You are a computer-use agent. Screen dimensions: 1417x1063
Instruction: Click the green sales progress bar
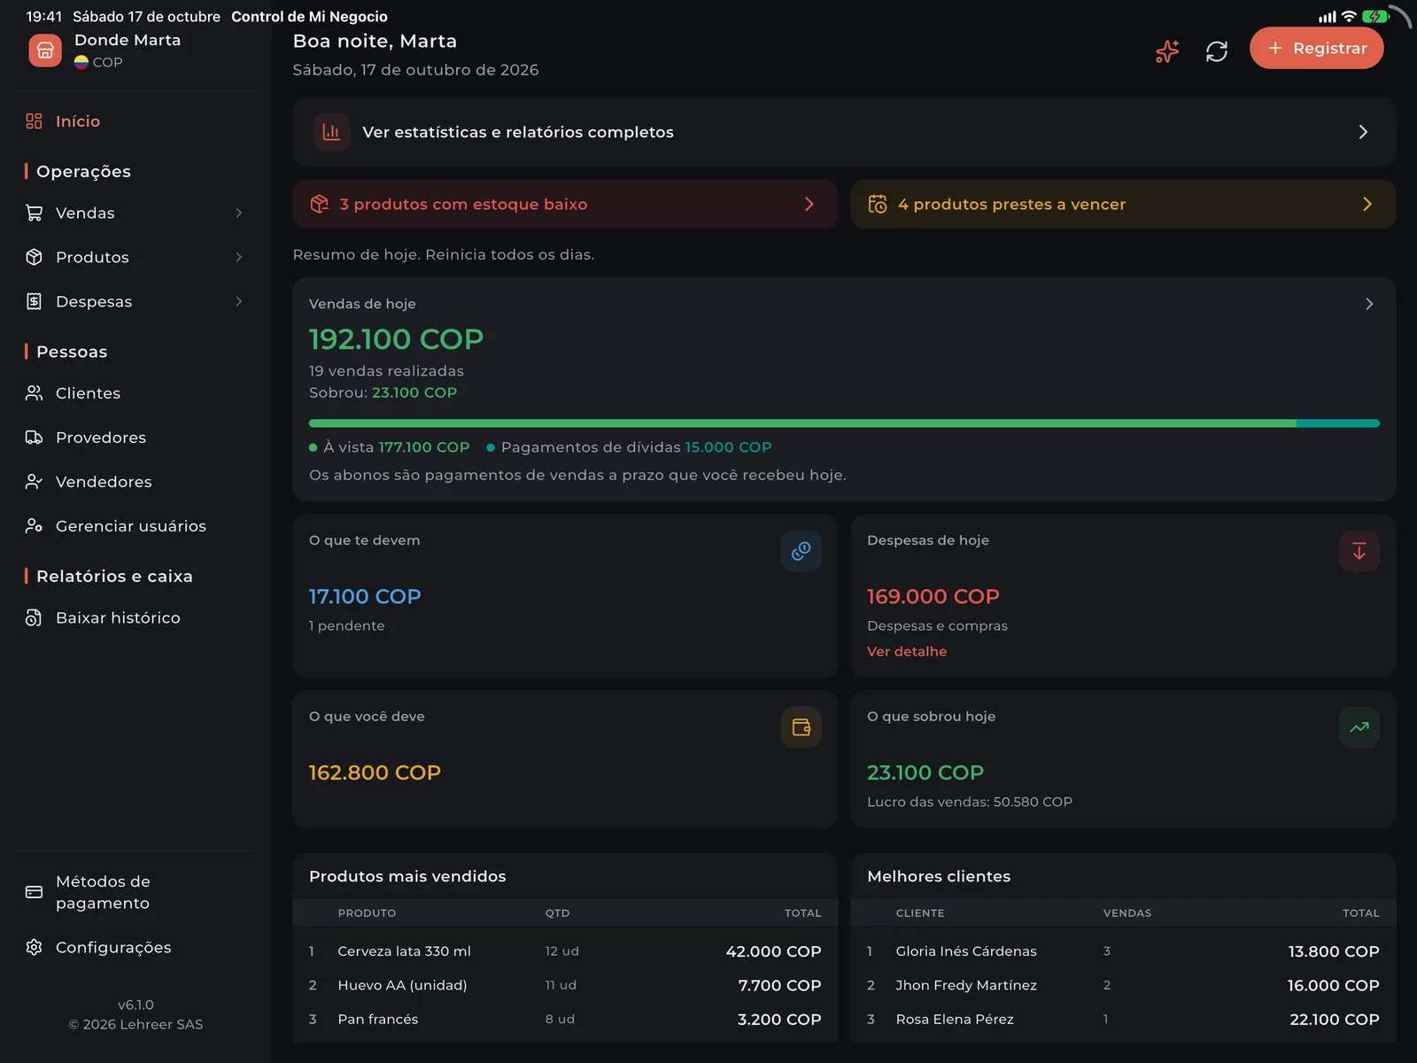[844, 423]
